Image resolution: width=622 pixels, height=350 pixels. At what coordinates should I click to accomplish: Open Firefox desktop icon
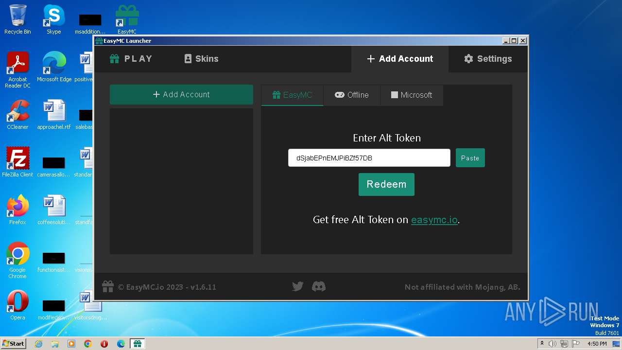[17, 210]
